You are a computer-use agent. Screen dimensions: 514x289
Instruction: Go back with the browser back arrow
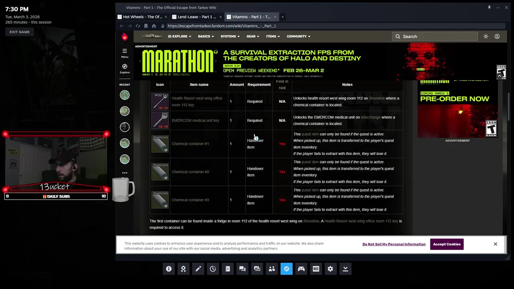point(122,26)
